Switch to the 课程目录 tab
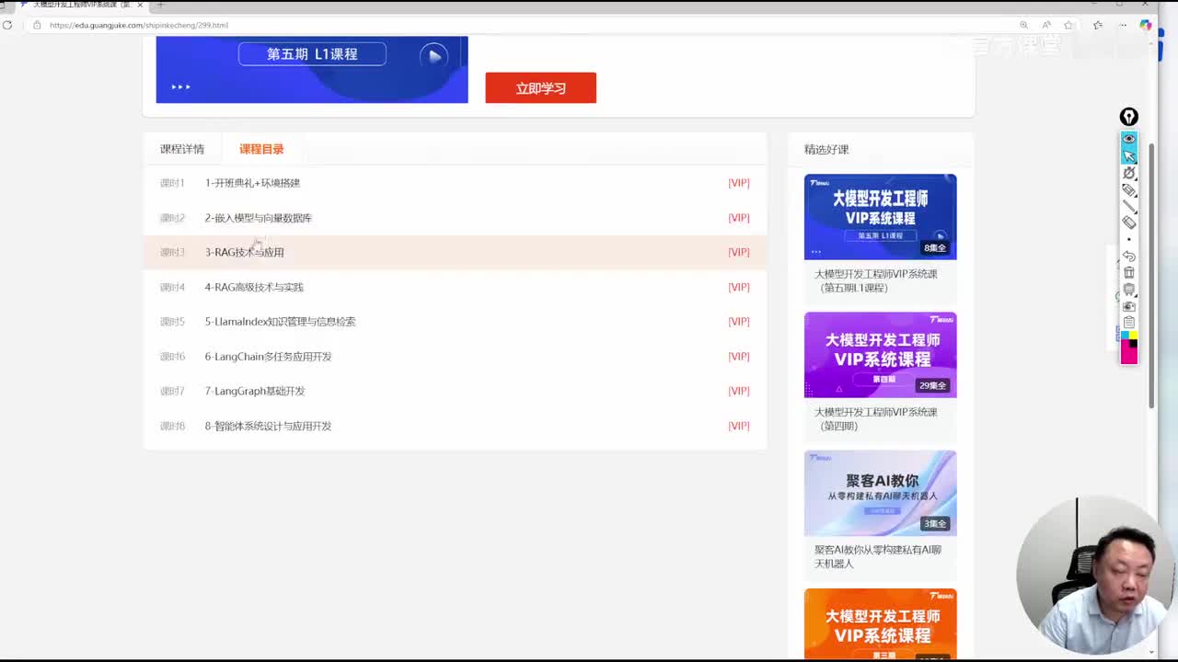 [261, 149]
